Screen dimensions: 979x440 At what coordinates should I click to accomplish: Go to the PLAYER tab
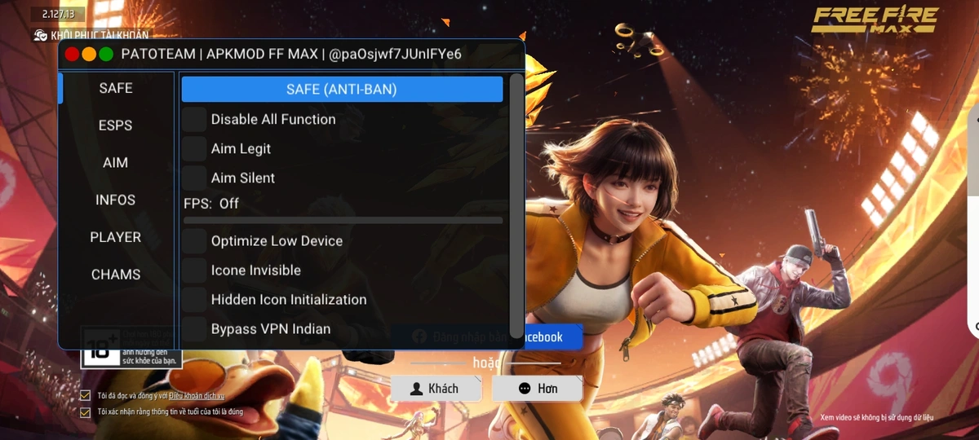click(116, 237)
